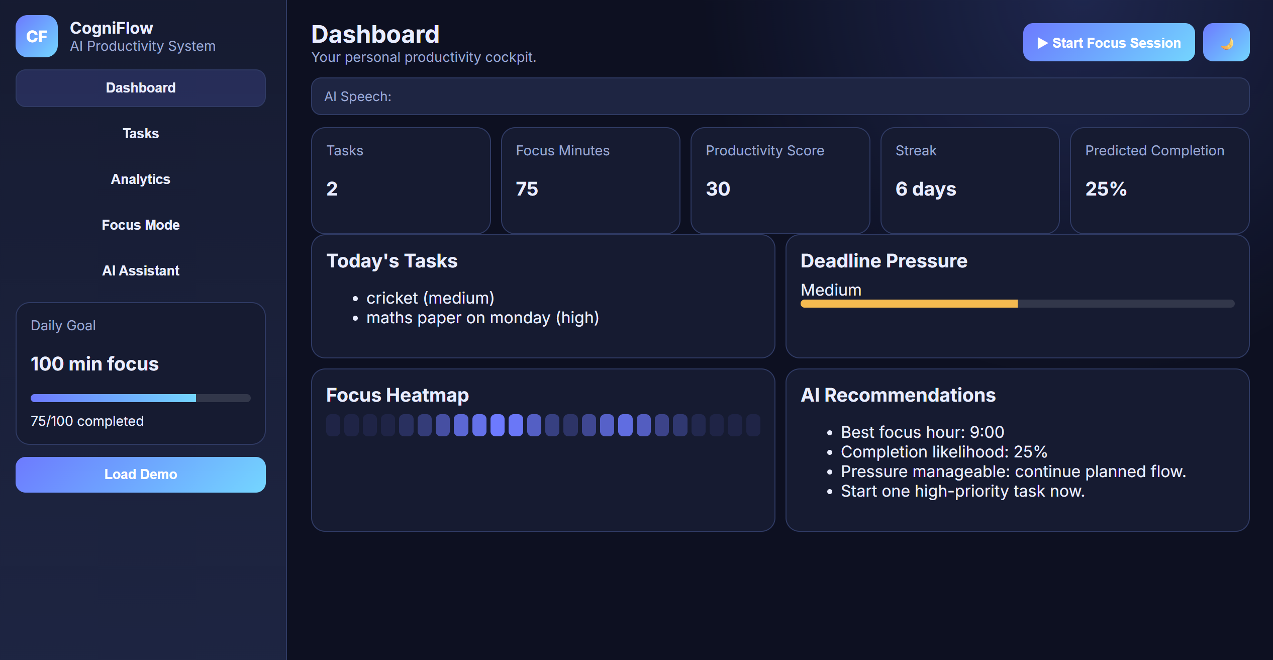Click the AI Speech field
This screenshot has height=660, width=1273.
(x=779, y=97)
